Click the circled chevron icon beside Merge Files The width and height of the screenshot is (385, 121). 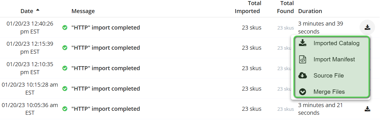[302, 92]
